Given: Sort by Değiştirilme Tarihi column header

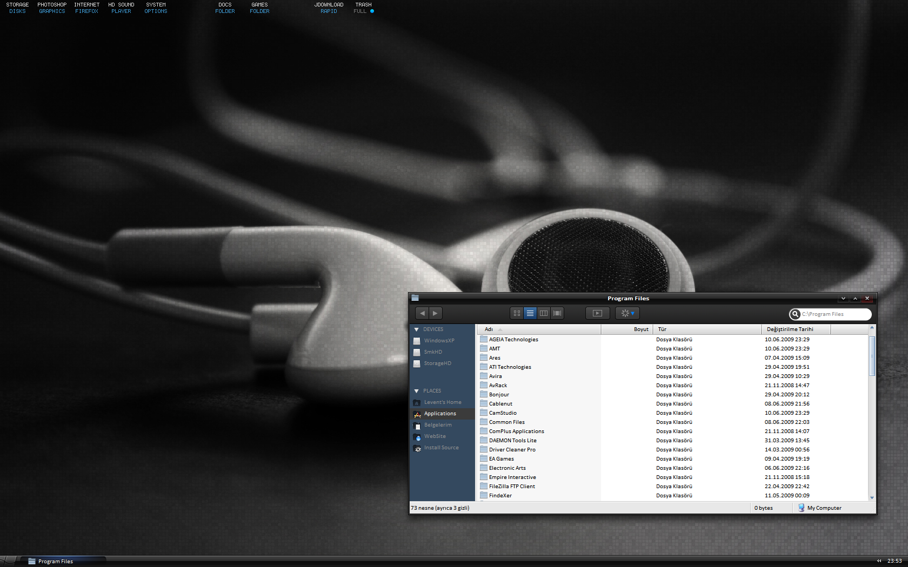Looking at the screenshot, I should pos(796,329).
